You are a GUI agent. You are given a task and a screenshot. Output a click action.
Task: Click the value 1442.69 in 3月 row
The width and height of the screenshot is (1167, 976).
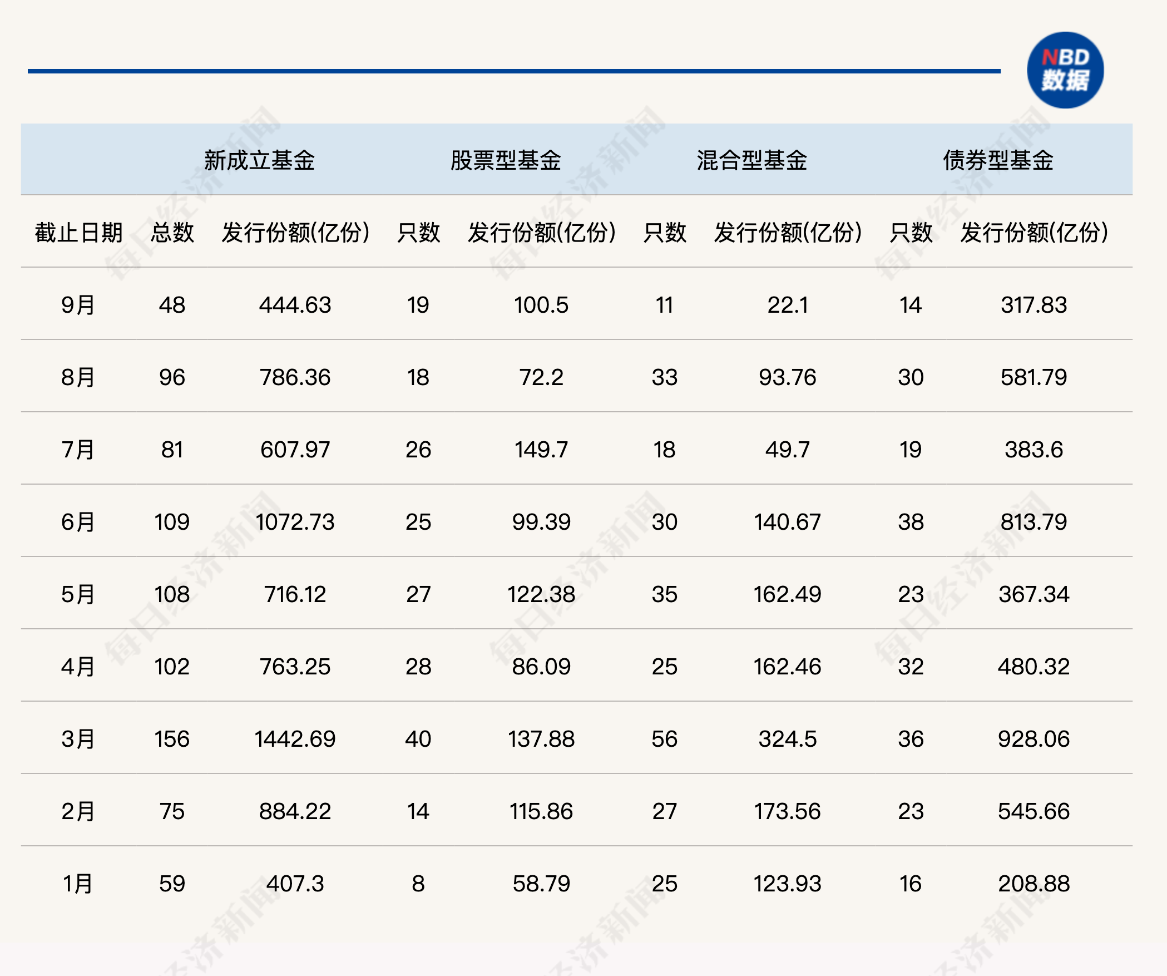coord(295,738)
